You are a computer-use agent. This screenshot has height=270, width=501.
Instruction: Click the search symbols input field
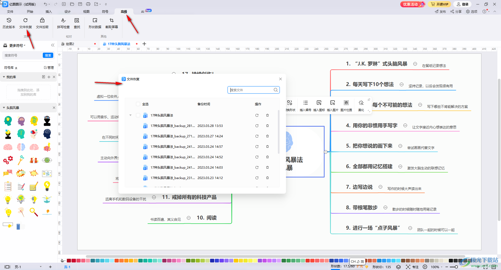tap(22, 55)
